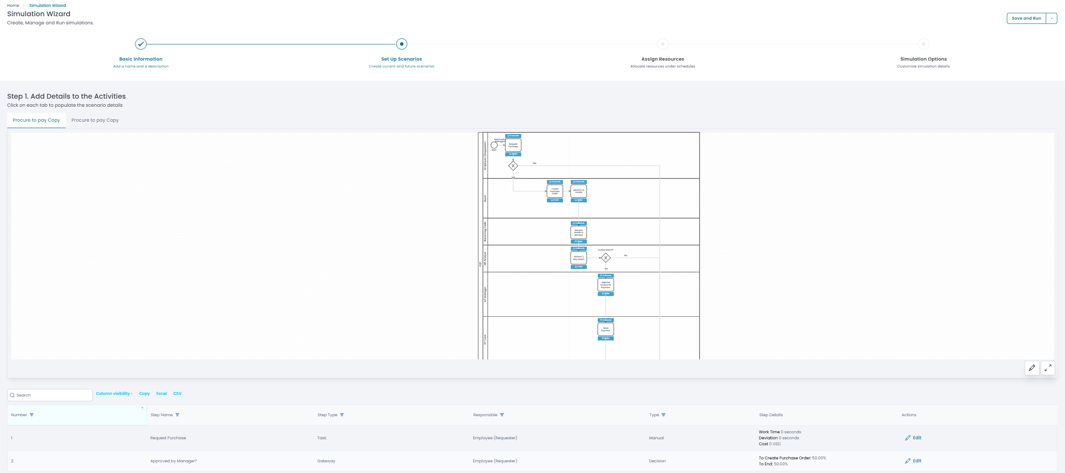Click the Request Purchase task in the diagram
The image size is (1065, 473).
pos(513,145)
